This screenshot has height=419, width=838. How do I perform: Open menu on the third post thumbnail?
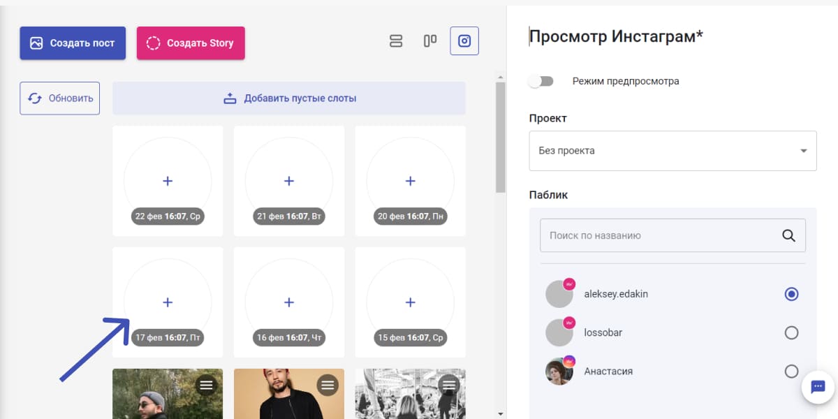[448, 385]
